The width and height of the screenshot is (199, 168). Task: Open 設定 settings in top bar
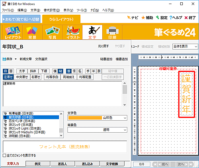pyautogui.click(x=162, y=17)
